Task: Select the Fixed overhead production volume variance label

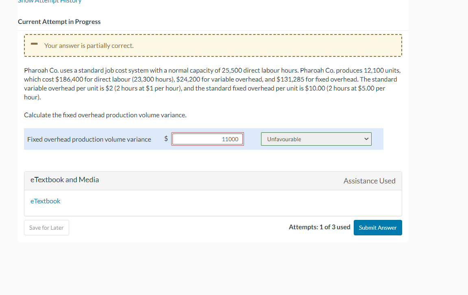Action: point(89,139)
